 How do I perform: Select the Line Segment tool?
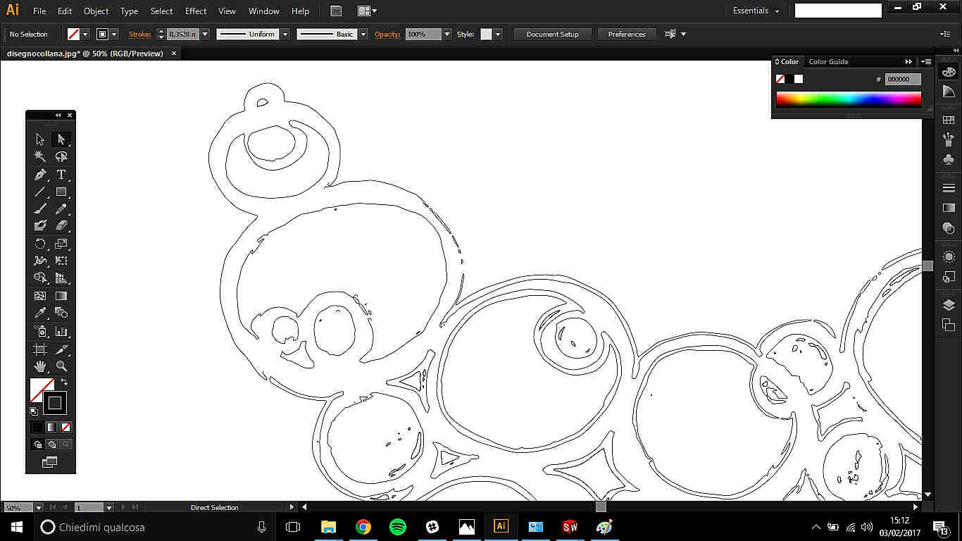tap(40, 192)
